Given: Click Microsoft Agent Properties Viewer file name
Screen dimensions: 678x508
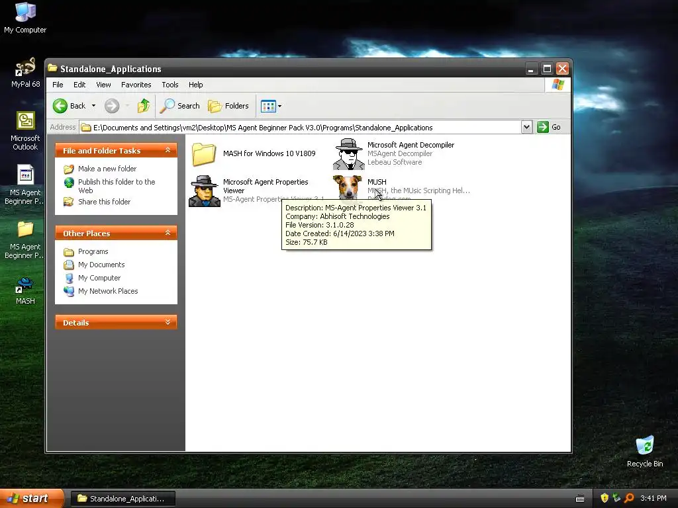Looking at the screenshot, I should (x=266, y=186).
